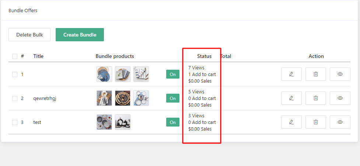
Task: Toggle the On badge for test bundle
Action: 172,122
